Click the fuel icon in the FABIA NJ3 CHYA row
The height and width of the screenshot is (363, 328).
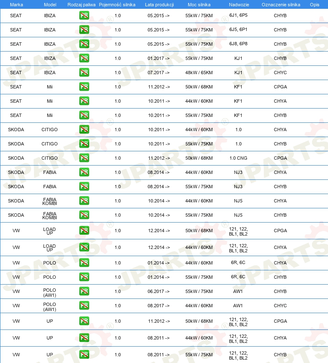click(84, 172)
